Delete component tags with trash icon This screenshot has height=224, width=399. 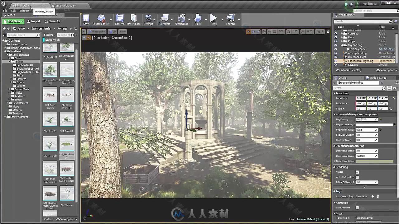click(x=377, y=196)
